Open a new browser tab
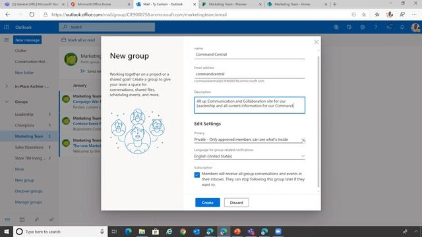The height and width of the screenshot is (237, 422). [x=335, y=5]
